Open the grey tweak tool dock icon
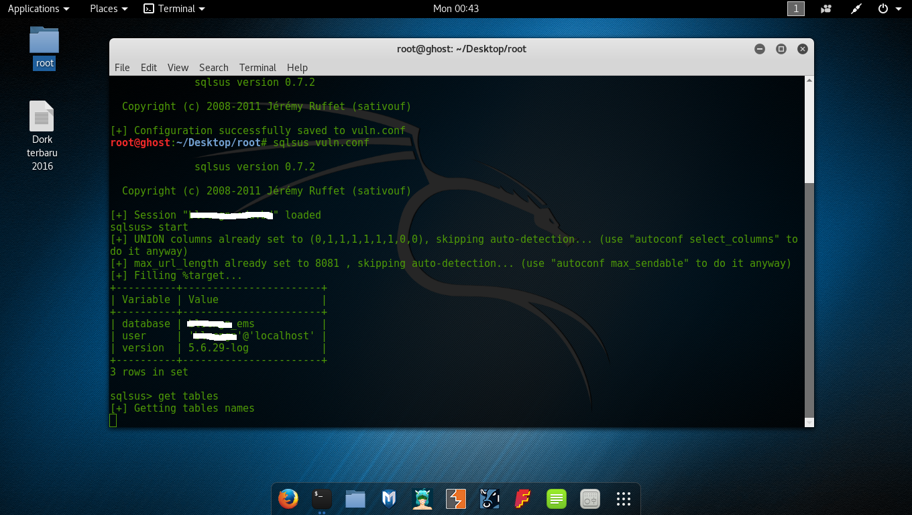This screenshot has height=515, width=912. [x=590, y=499]
